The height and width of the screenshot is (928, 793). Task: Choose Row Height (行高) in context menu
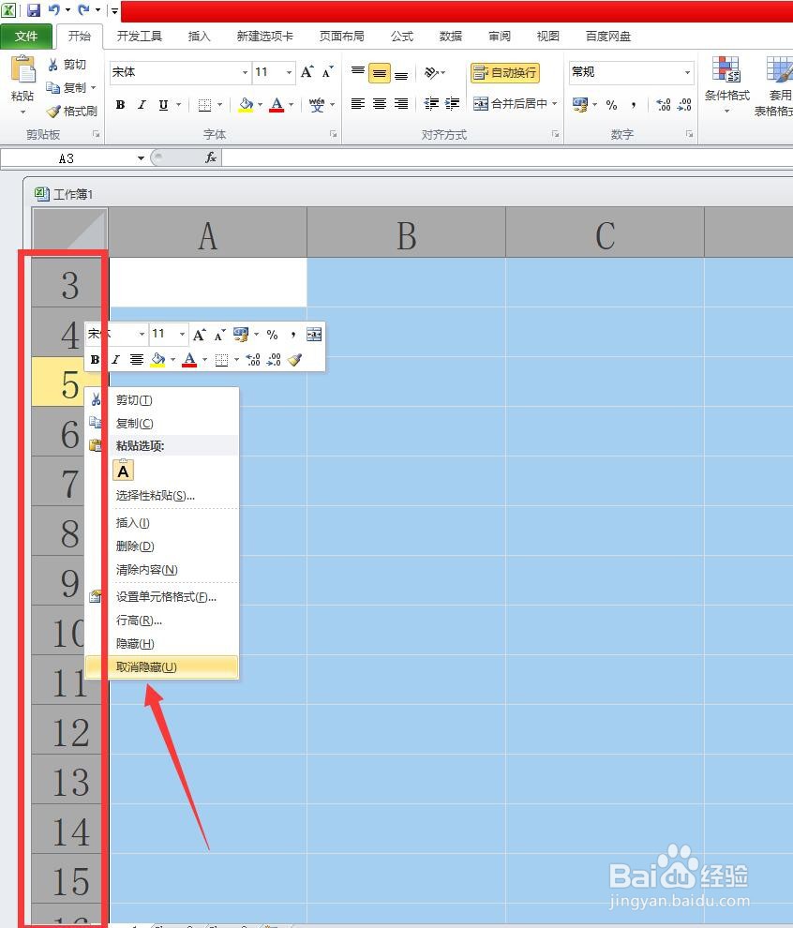pos(161,621)
